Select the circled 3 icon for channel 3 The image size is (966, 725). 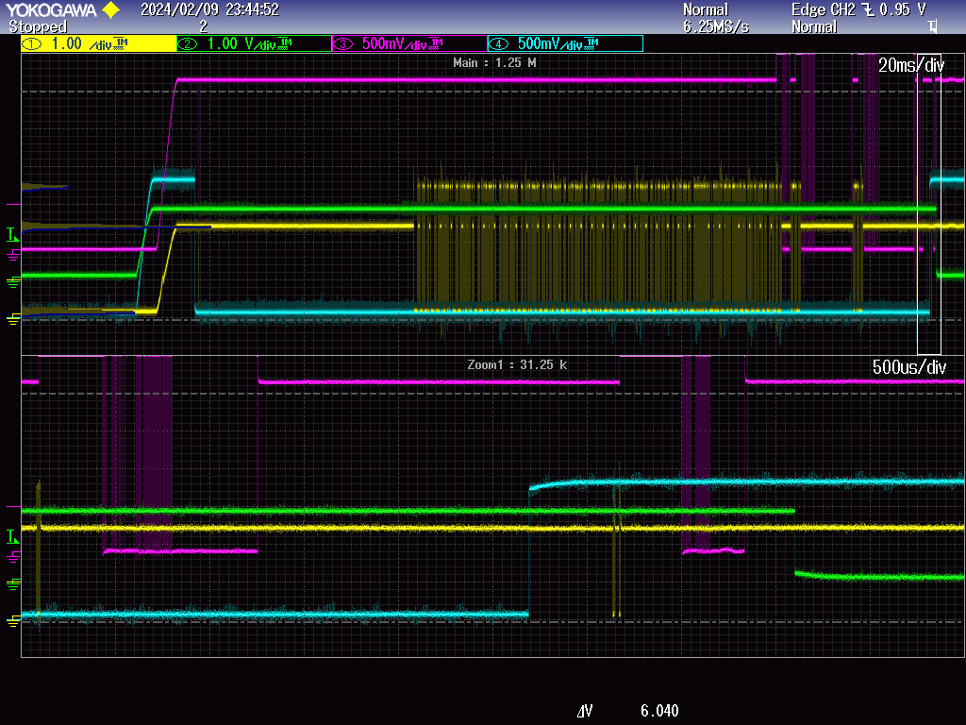pyautogui.click(x=342, y=42)
